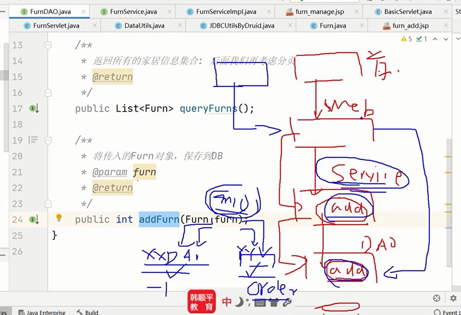Click the @return tag on line 15
This screenshot has width=461, height=315.
tap(112, 77)
